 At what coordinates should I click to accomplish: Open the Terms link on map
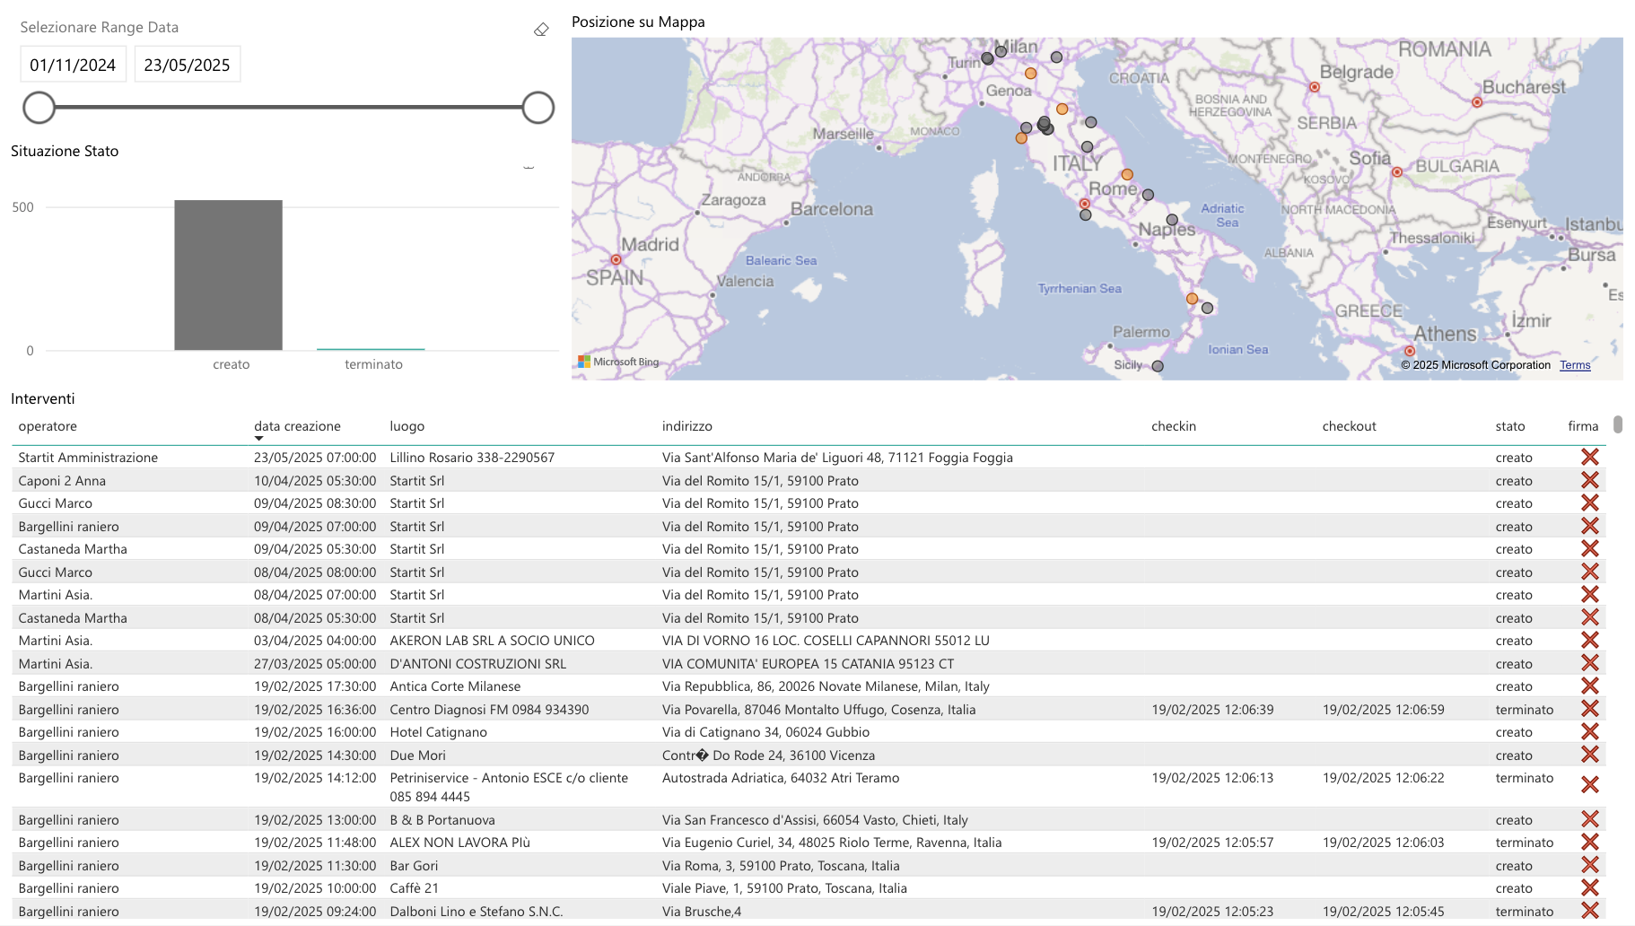pyautogui.click(x=1575, y=365)
